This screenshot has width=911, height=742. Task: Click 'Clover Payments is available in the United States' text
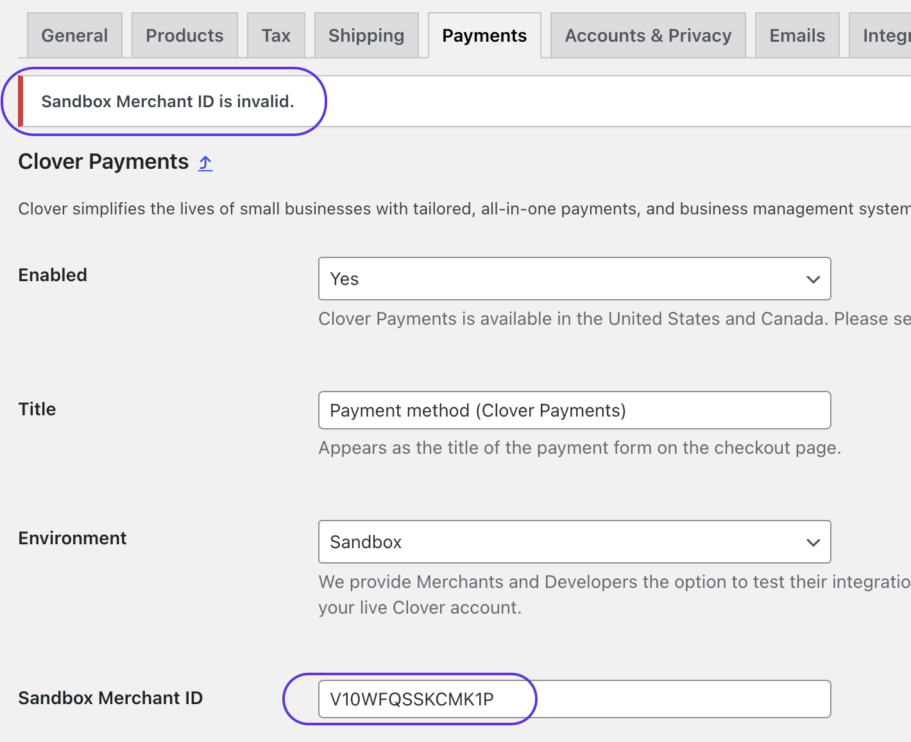click(615, 318)
